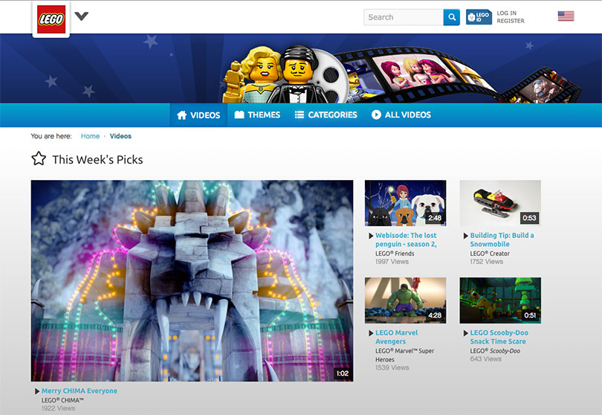Click the 1752 Views count
The height and width of the screenshot is (415, 602).
(x=487, y=262)
